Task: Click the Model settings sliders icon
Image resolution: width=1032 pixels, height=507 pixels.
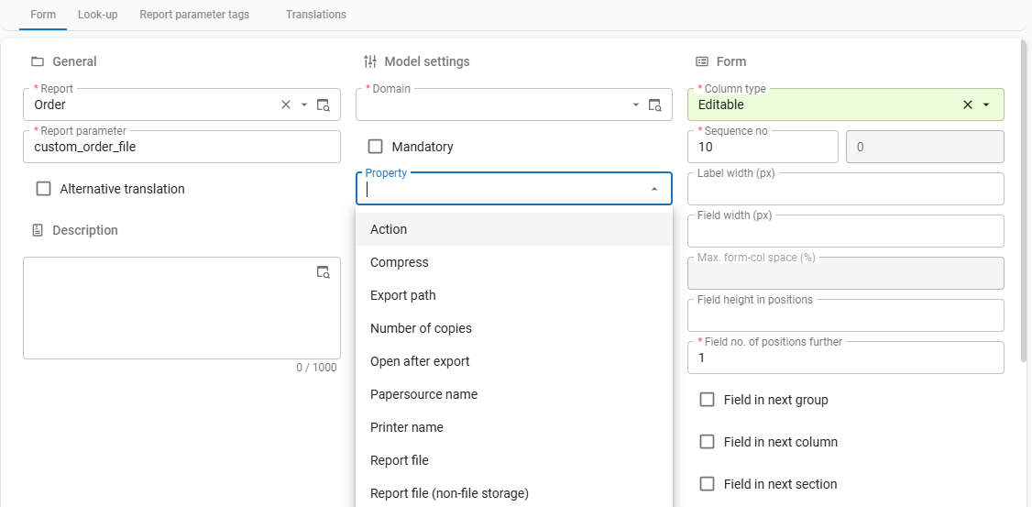Action: pyautogui.click(x=370, y=62)
